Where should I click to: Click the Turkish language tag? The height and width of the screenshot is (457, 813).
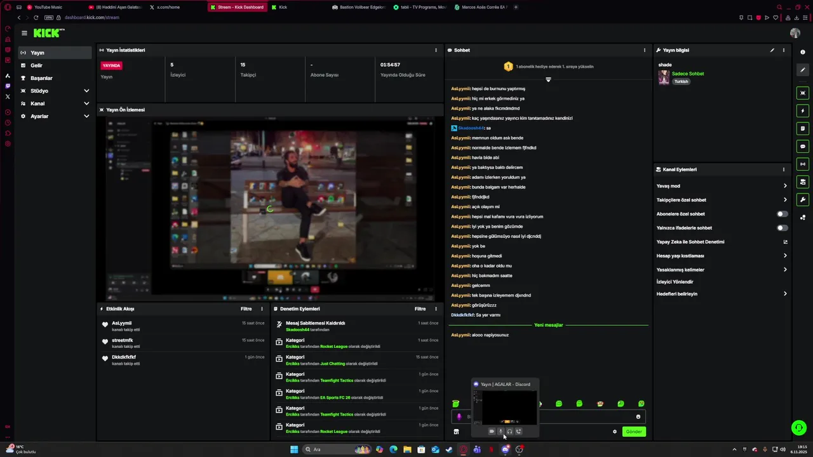tap(682, 81)
